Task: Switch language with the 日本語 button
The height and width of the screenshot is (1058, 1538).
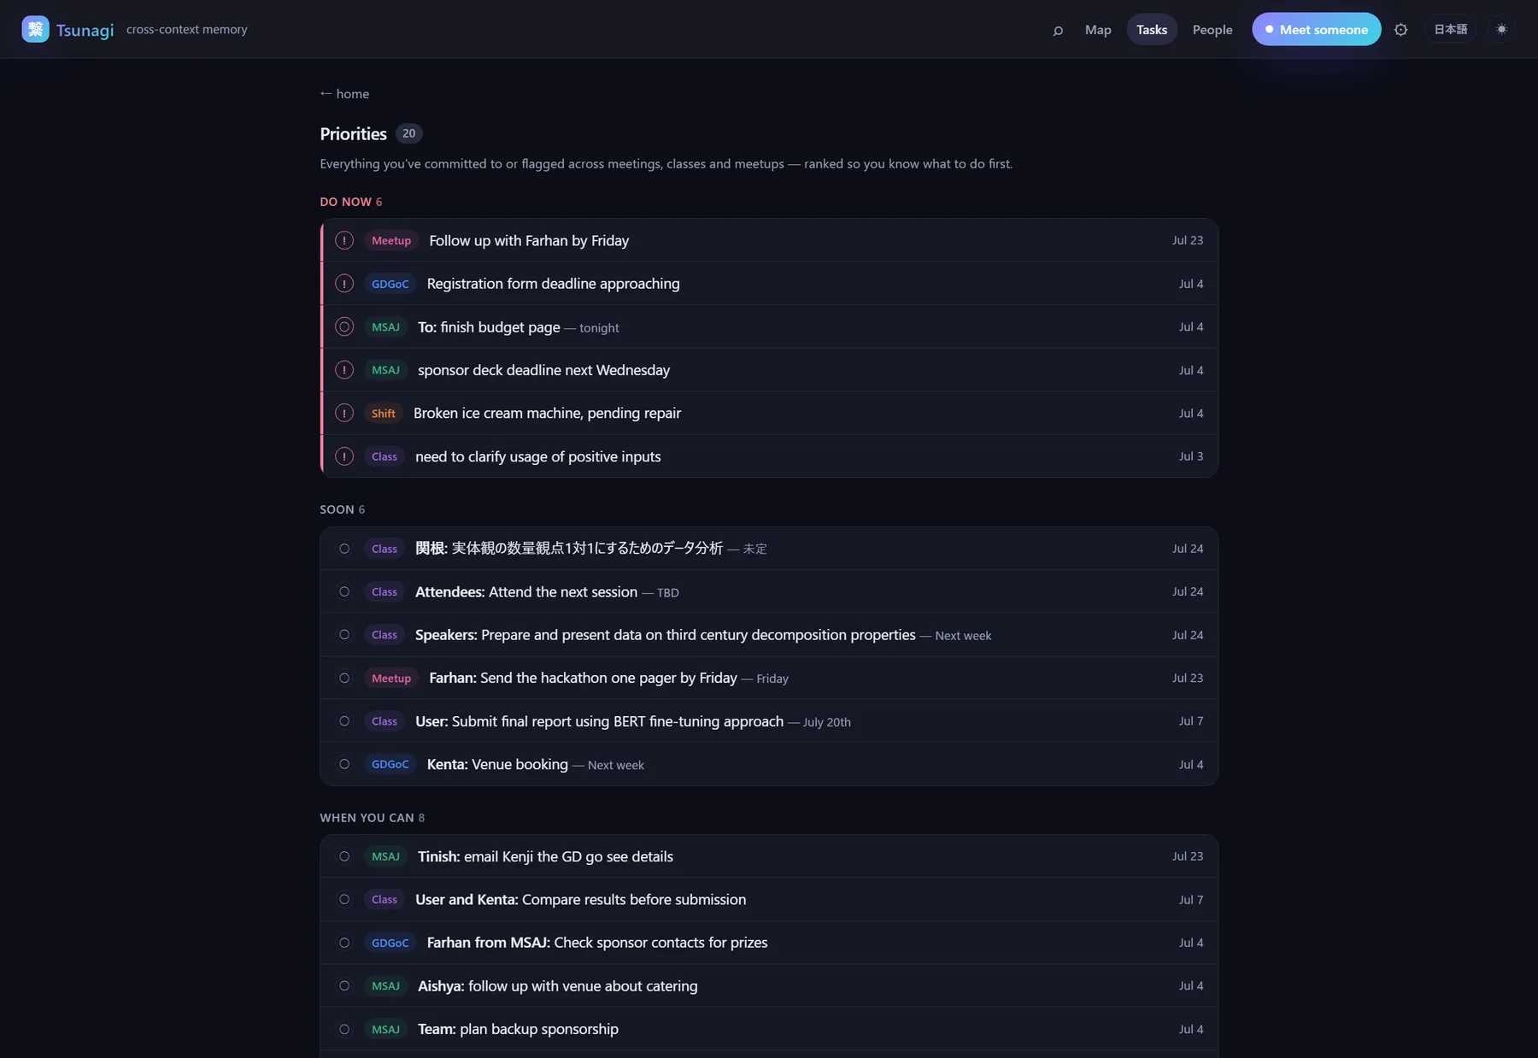Action: pos(1450,30)
